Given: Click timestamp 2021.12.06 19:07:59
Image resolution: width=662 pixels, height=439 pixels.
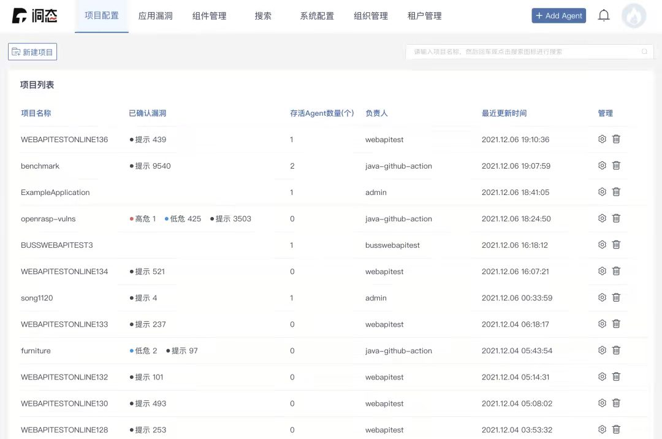Looking at the screenshot, I should click(516, 166).
